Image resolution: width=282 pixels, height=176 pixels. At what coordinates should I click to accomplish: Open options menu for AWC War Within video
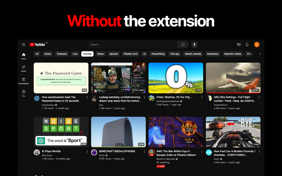(202, 152)
